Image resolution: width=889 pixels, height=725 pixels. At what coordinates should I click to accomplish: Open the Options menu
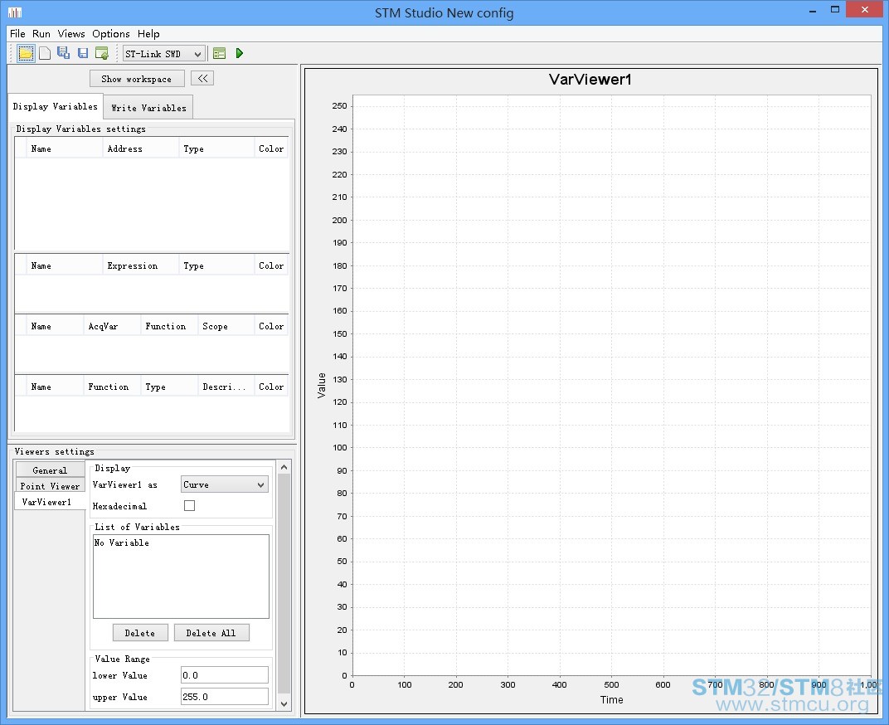[x=111, y=33]
